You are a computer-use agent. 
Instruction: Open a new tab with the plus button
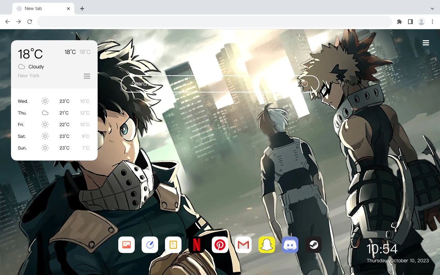[x=82, y=9]
